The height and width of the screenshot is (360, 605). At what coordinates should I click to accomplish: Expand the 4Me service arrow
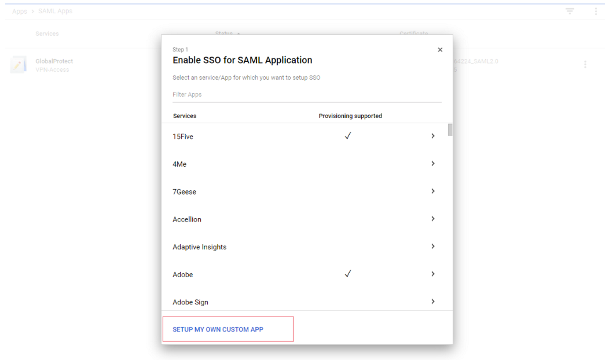coord(432,164)
